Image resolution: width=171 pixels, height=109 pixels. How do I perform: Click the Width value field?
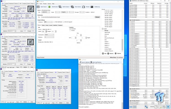44,31
